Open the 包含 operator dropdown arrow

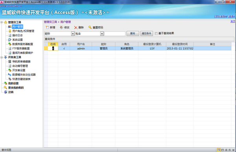click(x=102, y=33)
